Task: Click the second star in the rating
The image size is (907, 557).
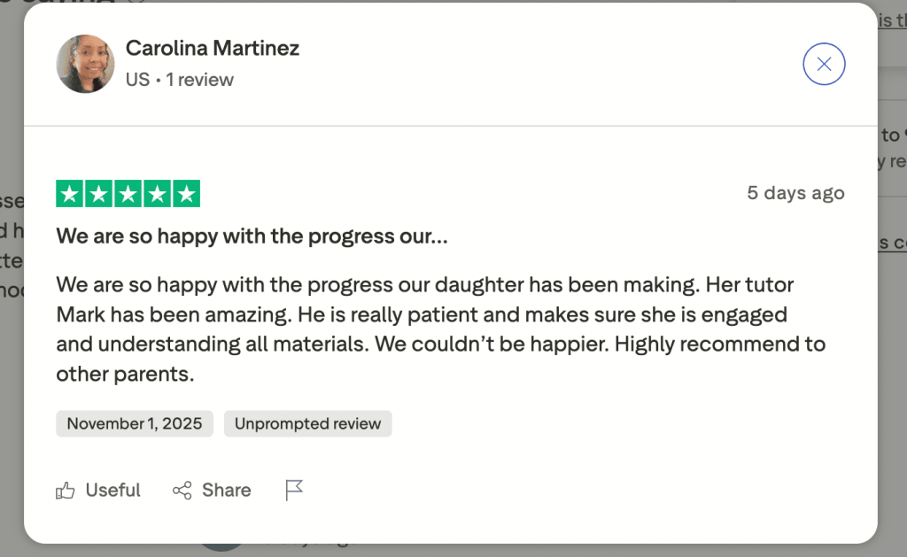Action: pos(98,193)
